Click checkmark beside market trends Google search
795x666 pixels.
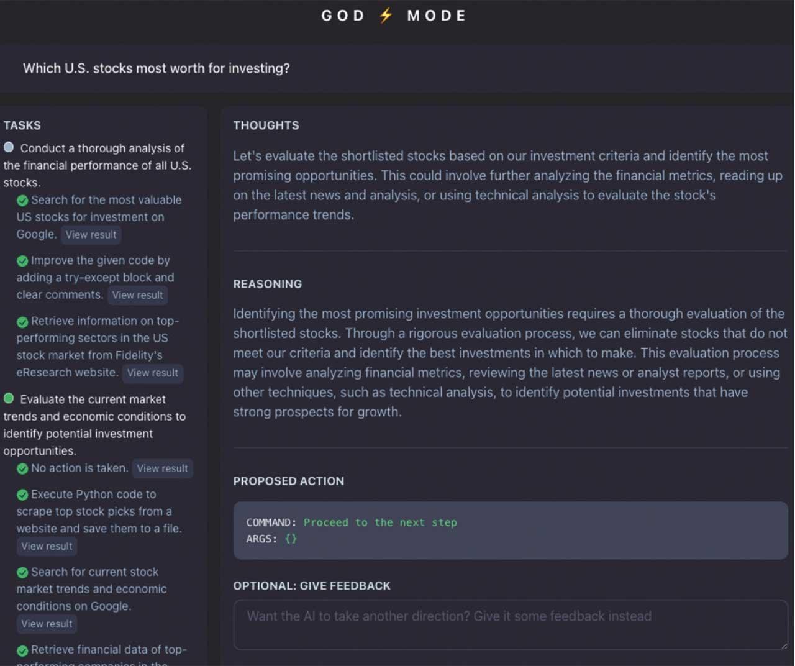click(22, 573)
